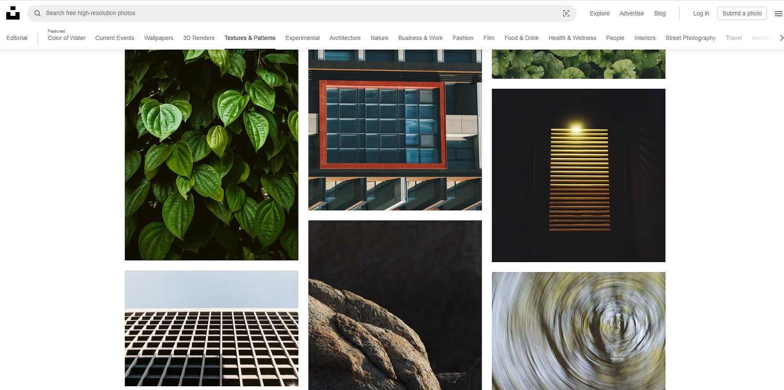Open the hamburger menu icon
784x390 pixels.
tap(778, 13)
